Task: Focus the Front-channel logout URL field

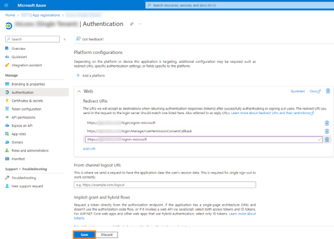Action: (165, 185)
